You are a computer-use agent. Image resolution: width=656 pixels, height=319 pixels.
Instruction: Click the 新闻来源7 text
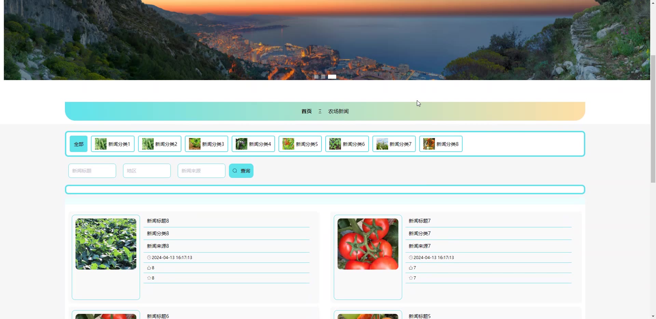tap(420, 246)
